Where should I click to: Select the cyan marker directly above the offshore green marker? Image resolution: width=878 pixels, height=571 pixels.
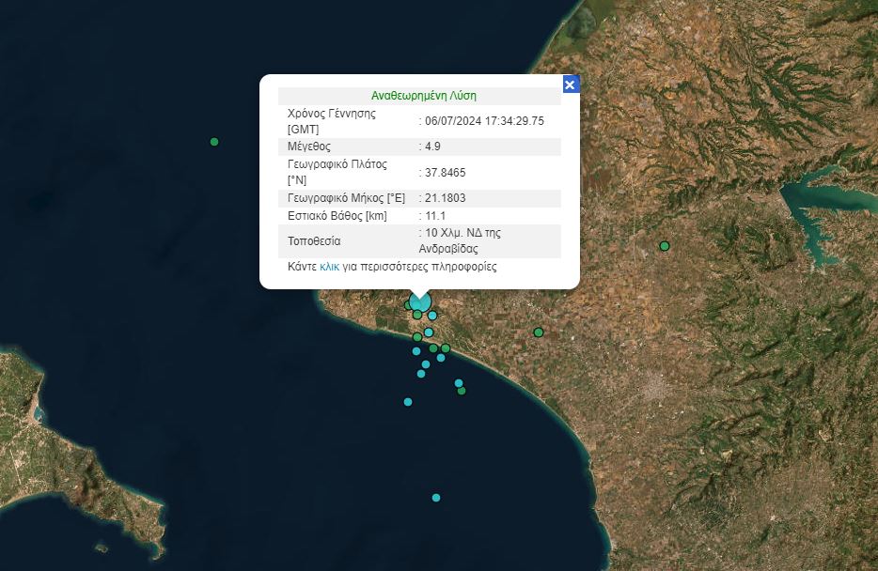point(459,382)
